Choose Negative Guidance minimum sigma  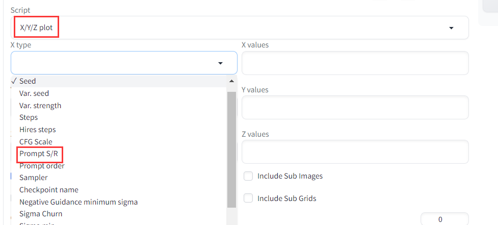click(78, 202)
